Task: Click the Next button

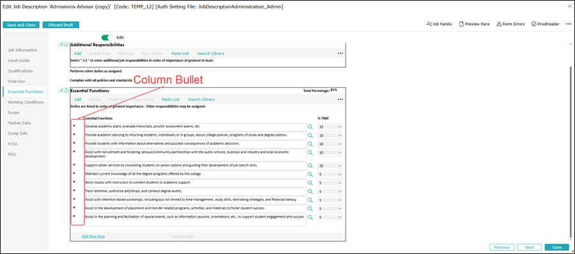Action: click(x=529, y=248)
